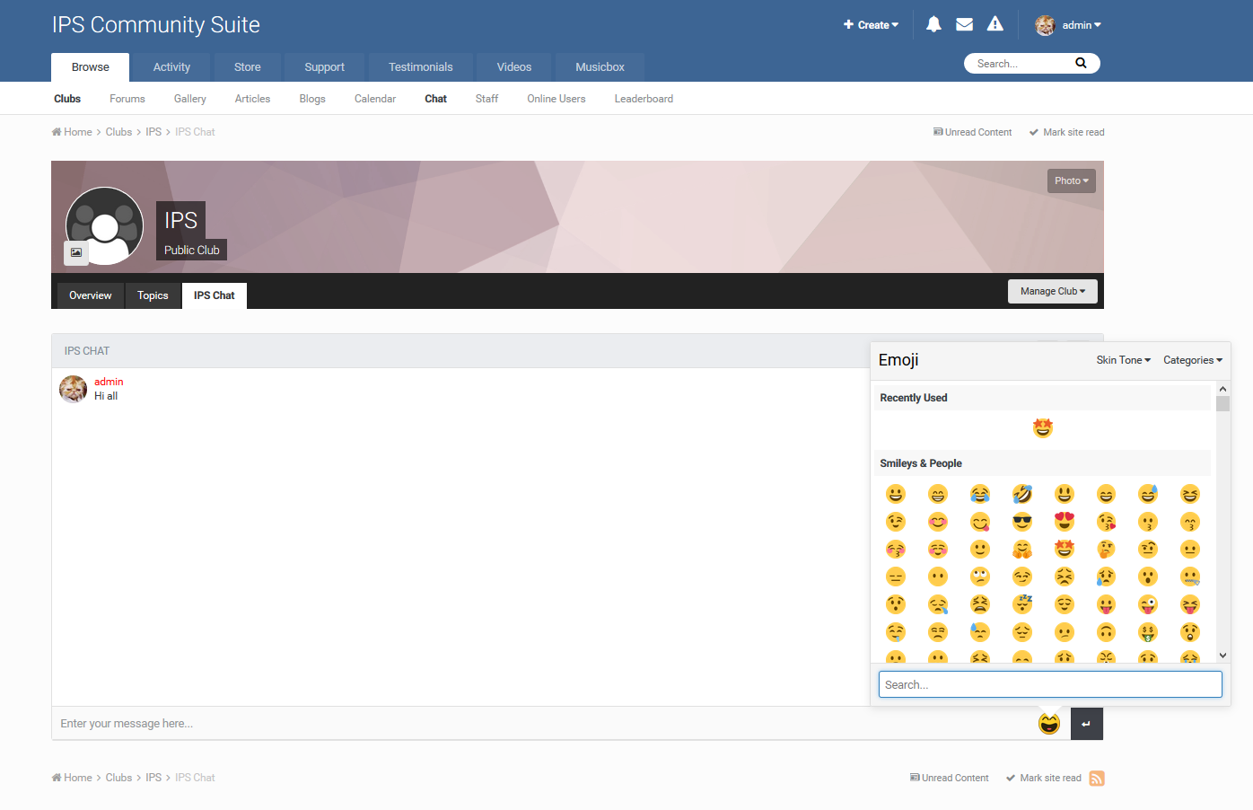The image size is (1253, 810).
Task: Click the IPS club profile photo
Action: pyautogui.click(x=105, y=225)
